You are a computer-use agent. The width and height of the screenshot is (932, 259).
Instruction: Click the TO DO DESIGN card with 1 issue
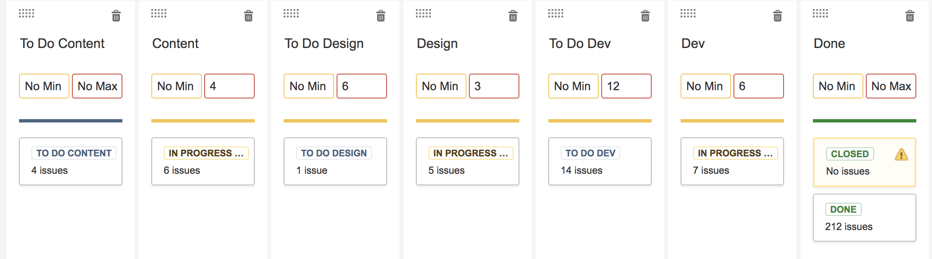coord(335,161)
